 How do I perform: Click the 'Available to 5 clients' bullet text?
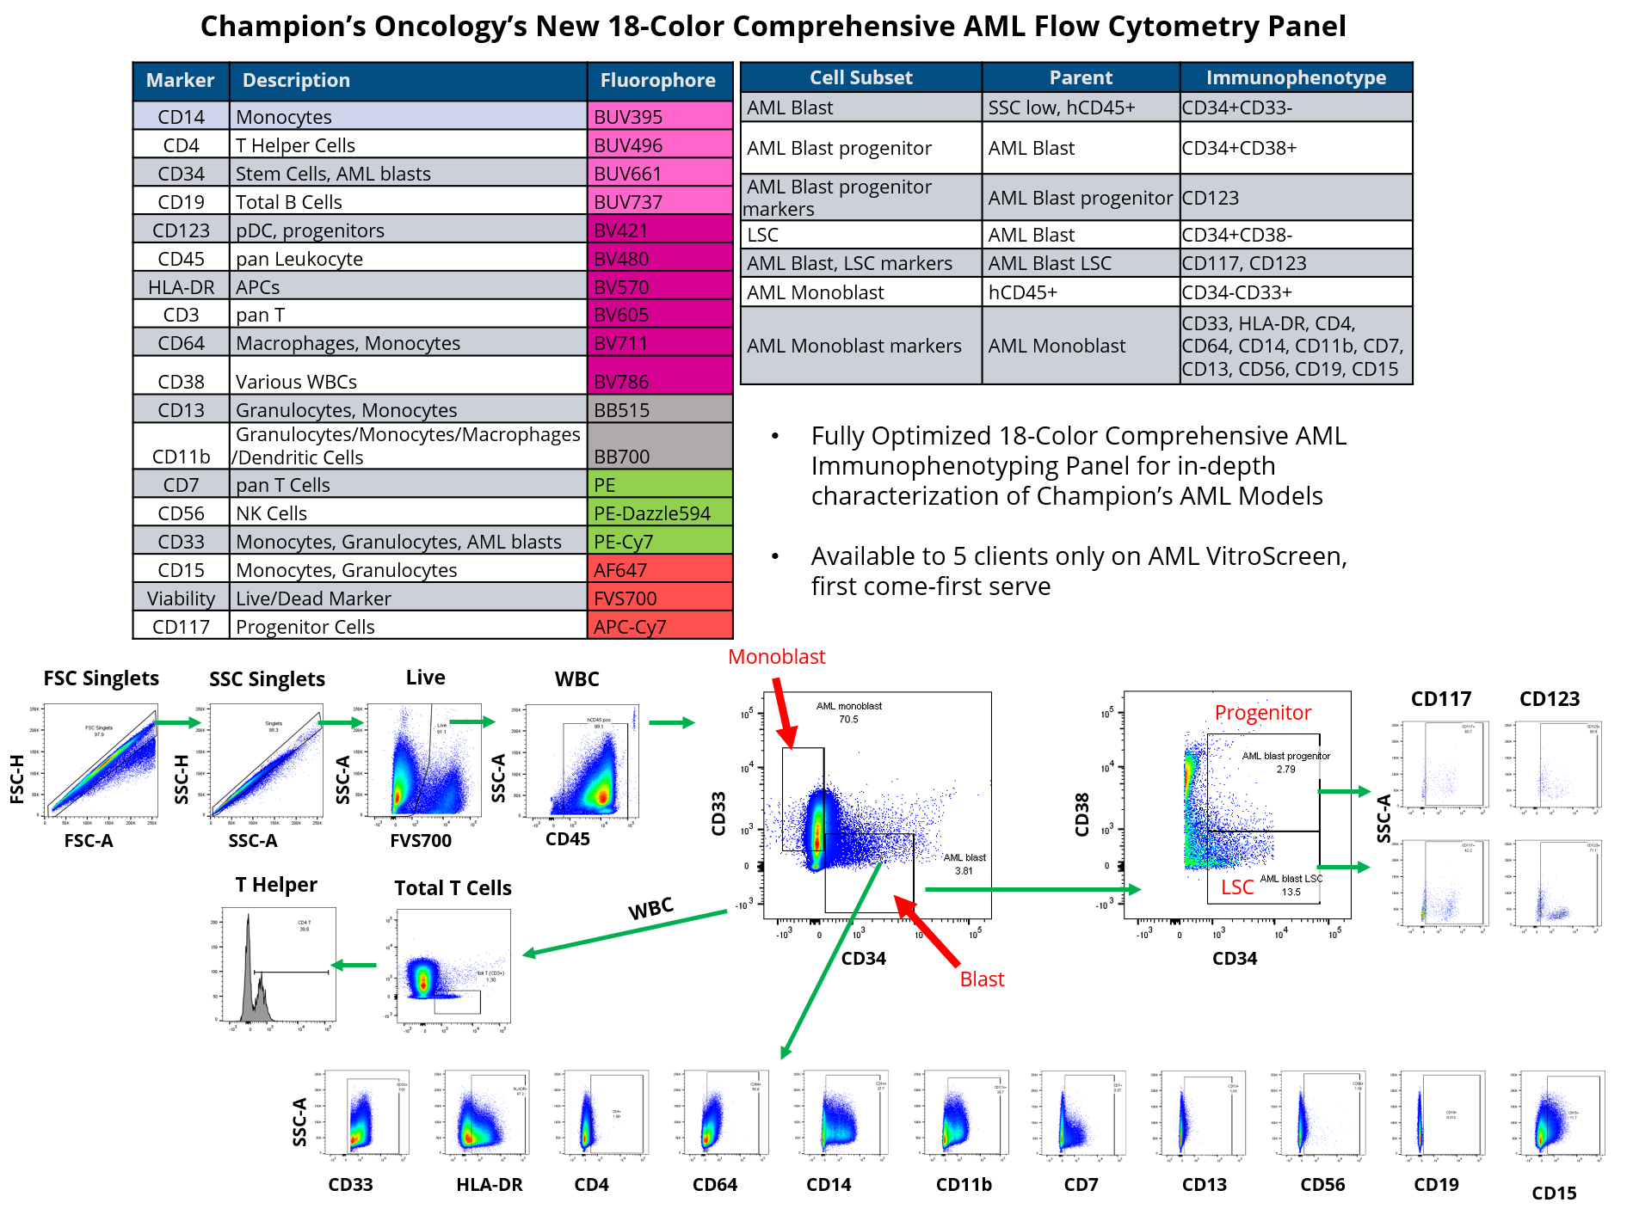click(x=1078, y=571)
